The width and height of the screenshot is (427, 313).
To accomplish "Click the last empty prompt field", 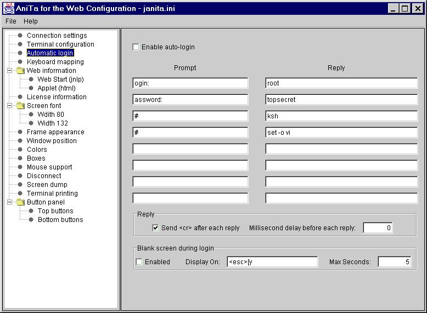I will [x=190, y=198].
